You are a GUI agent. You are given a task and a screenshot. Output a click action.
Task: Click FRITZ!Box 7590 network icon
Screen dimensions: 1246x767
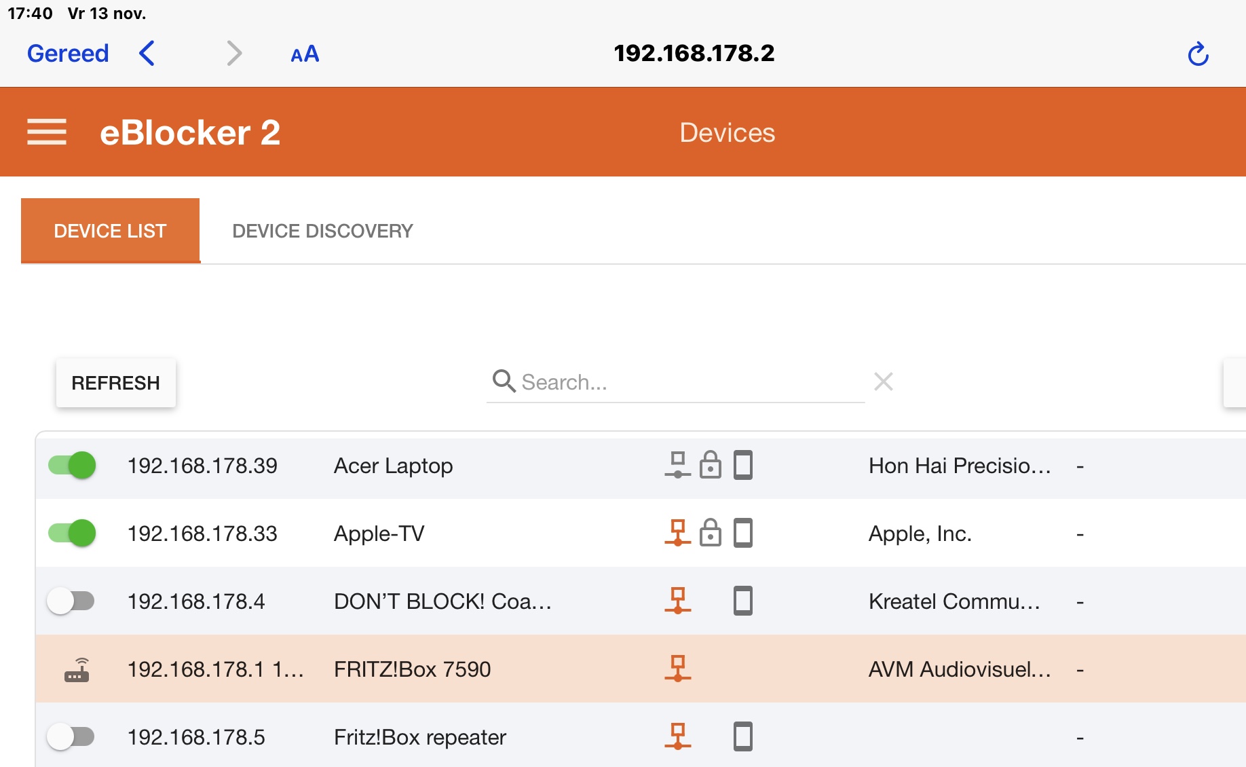coord(678,669)
